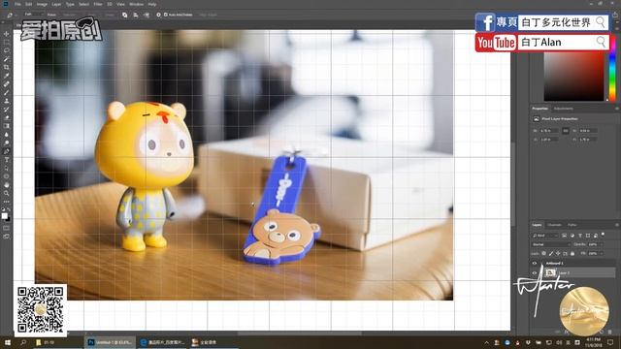Viewport: 621px width, 349px height.
Task: Open the Window menu
Action: [x=136, y=4]
